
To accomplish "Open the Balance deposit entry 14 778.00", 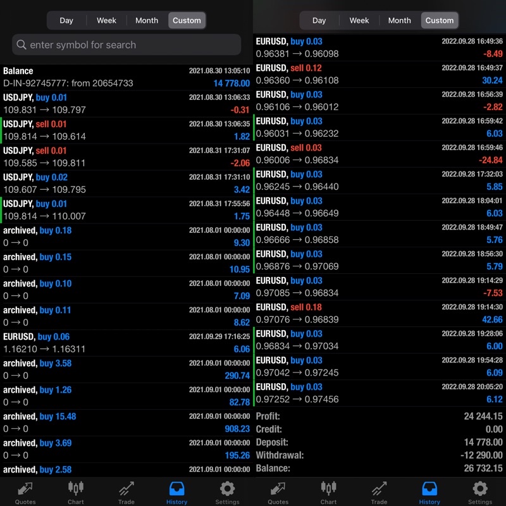I will tap(126, 77).
